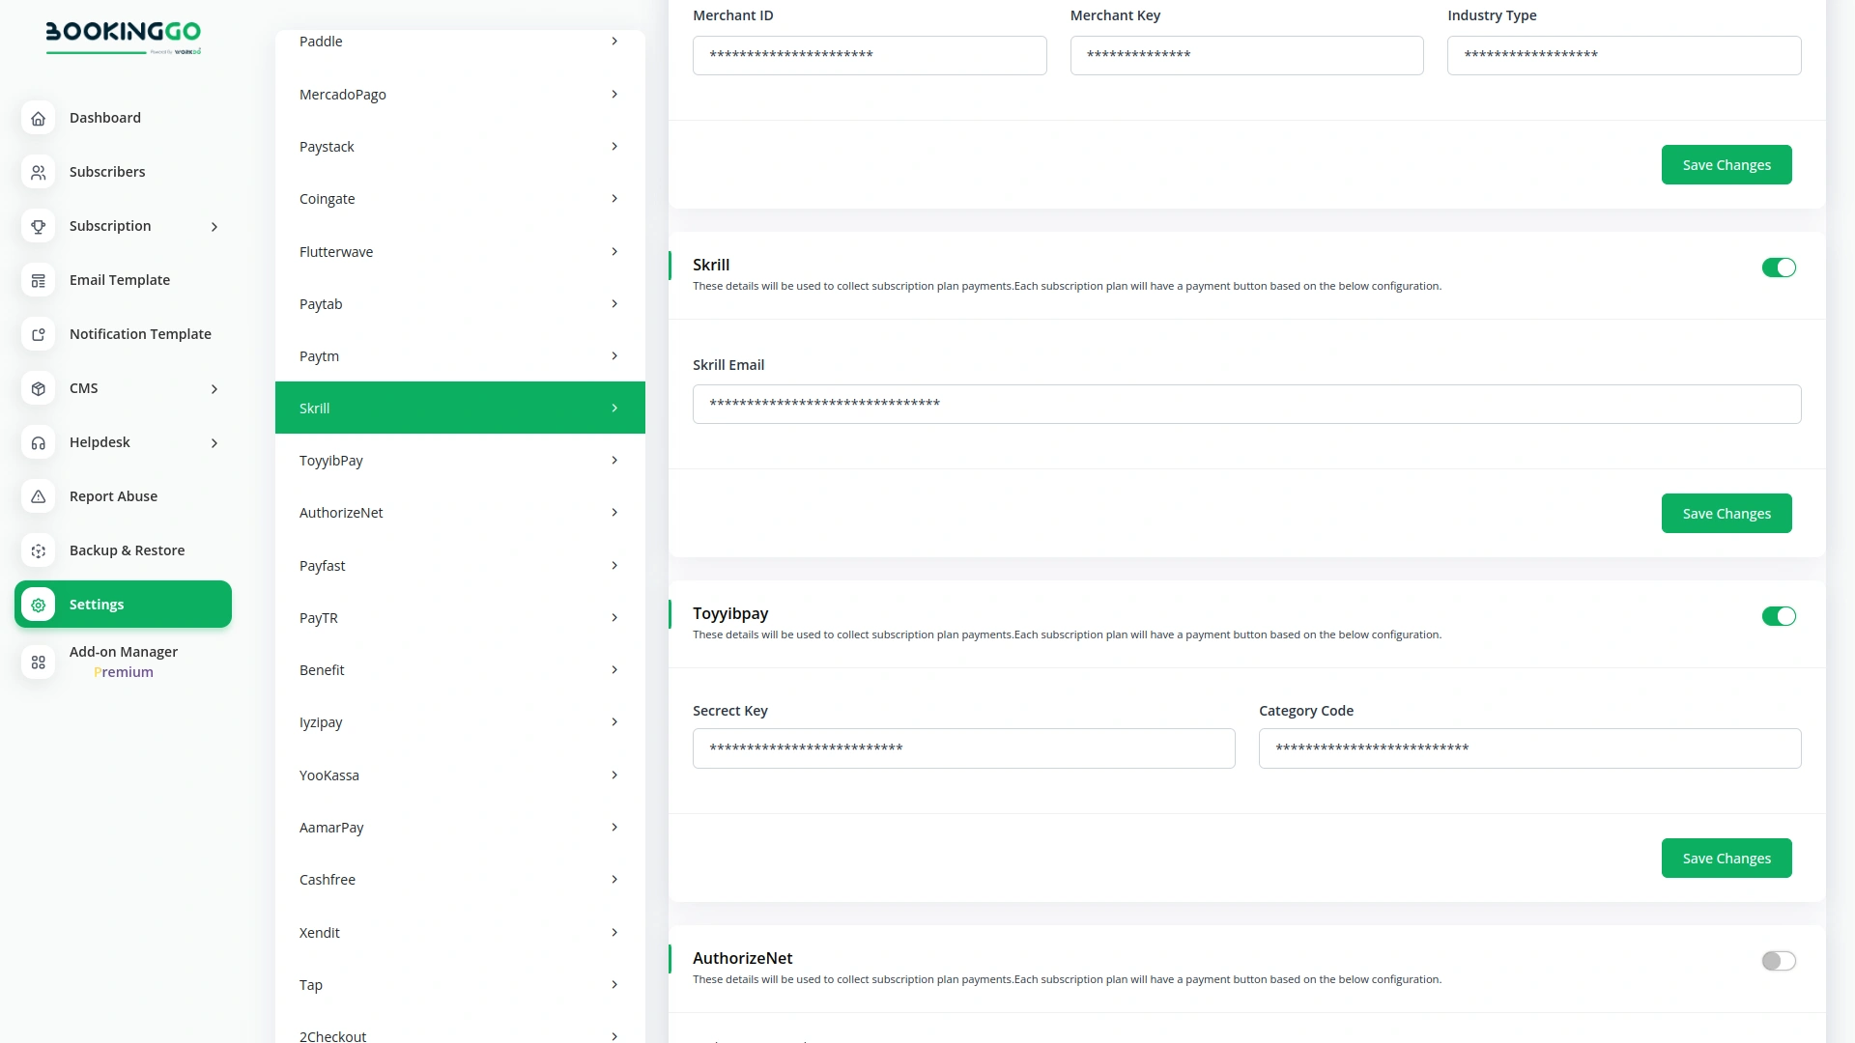
Task: Disable the Skrill payment toggle
Action: [x=1779, y=268]
